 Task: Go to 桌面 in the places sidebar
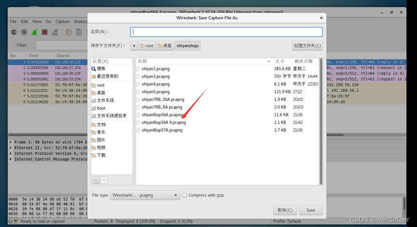98,92
